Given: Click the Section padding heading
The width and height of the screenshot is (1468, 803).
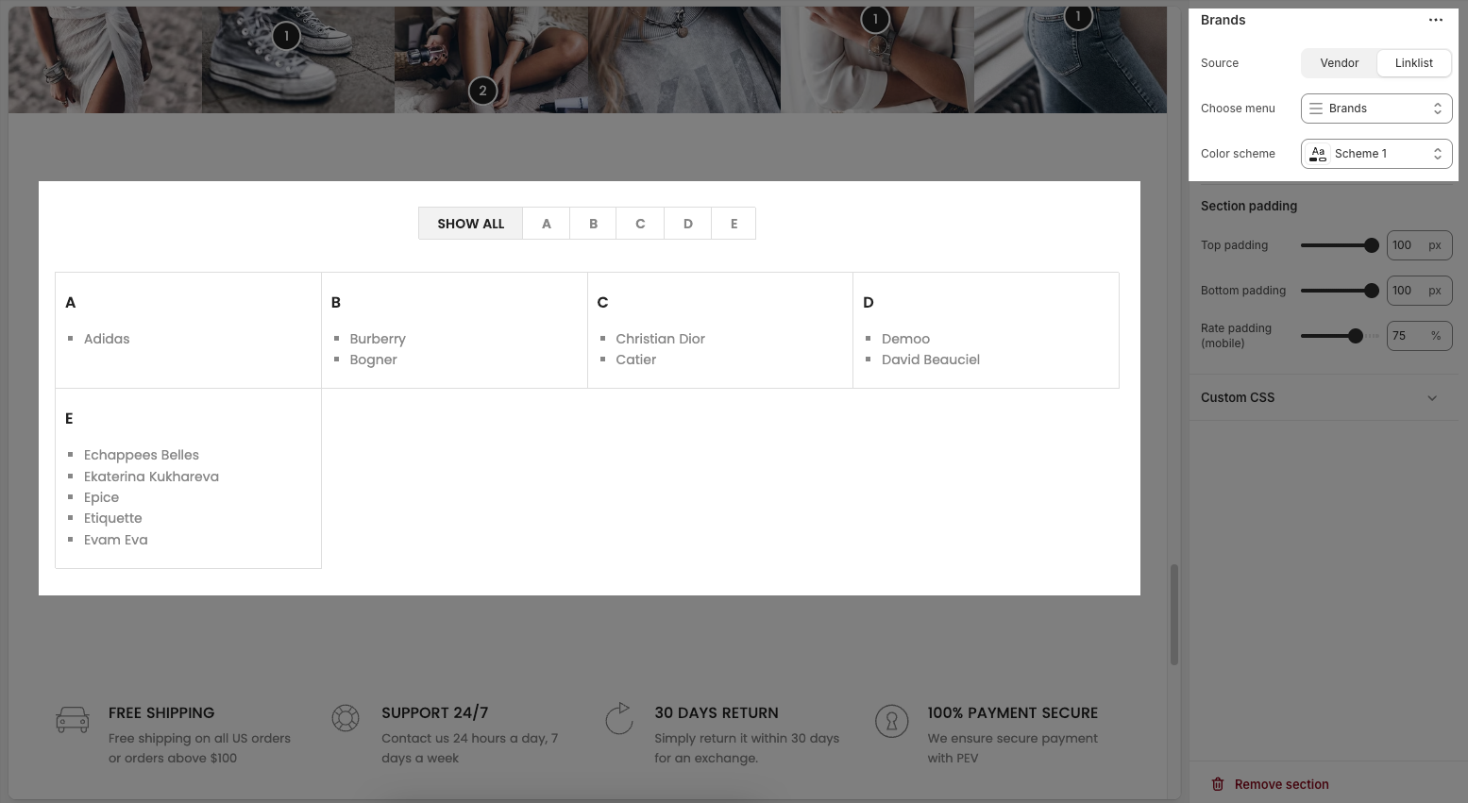Looking at the screenshot, I should click(x=1248, y=206).
